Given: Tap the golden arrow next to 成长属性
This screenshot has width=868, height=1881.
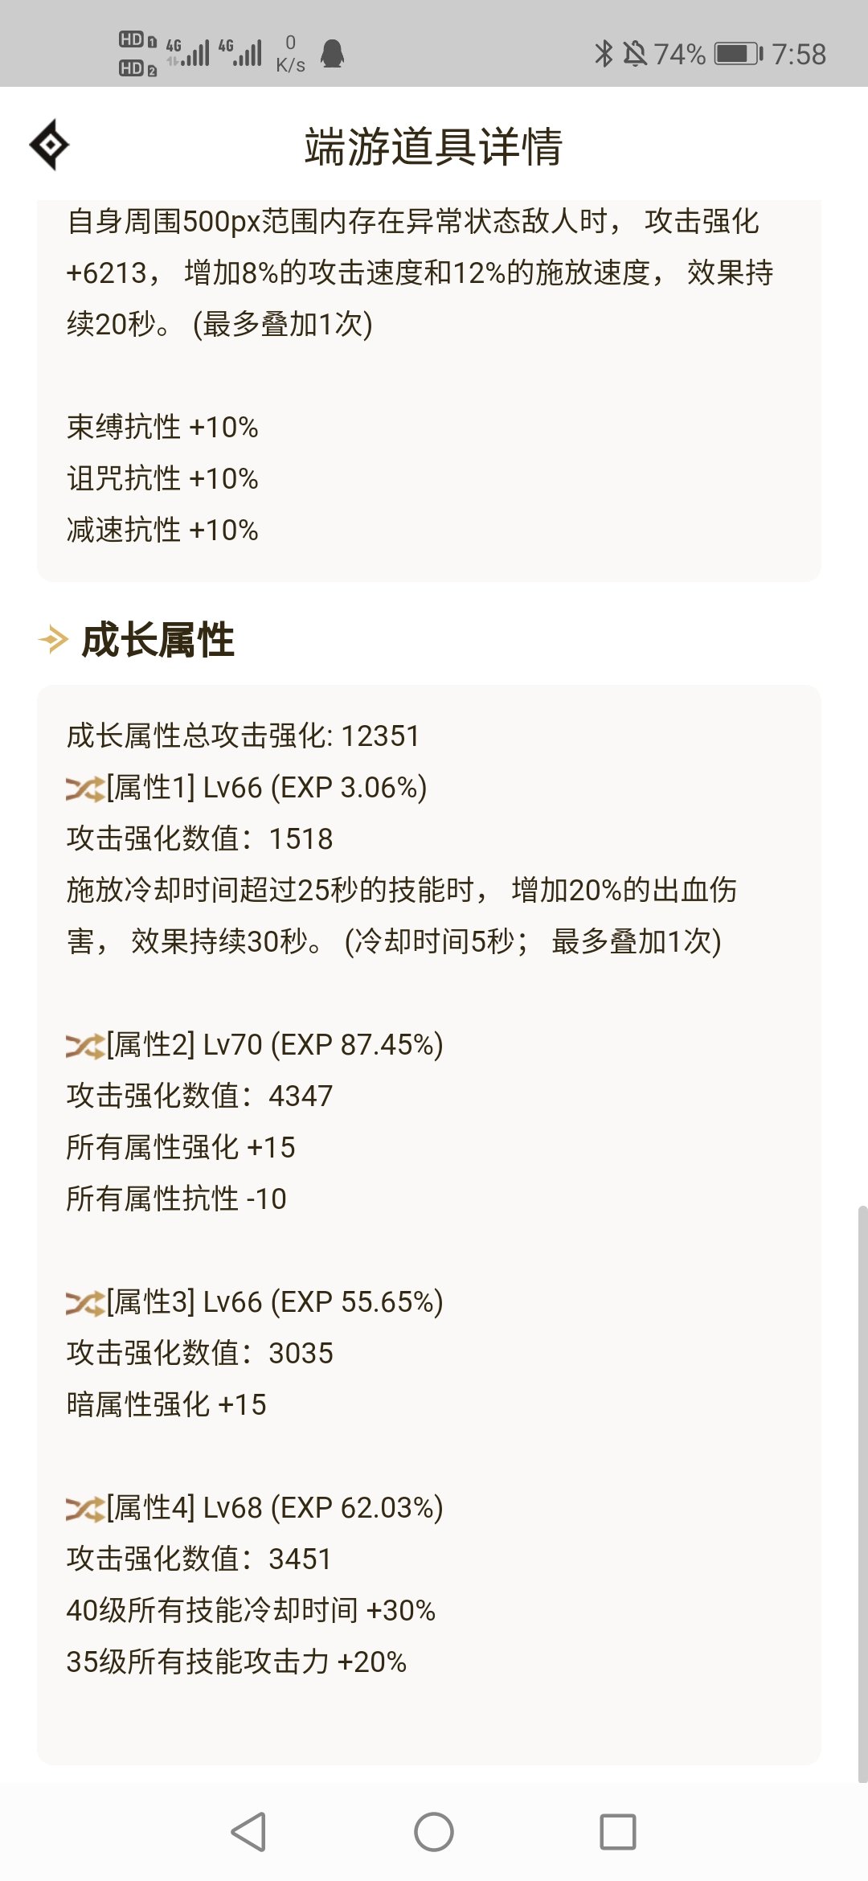Looking at the screenshot, I should (54, 640).
